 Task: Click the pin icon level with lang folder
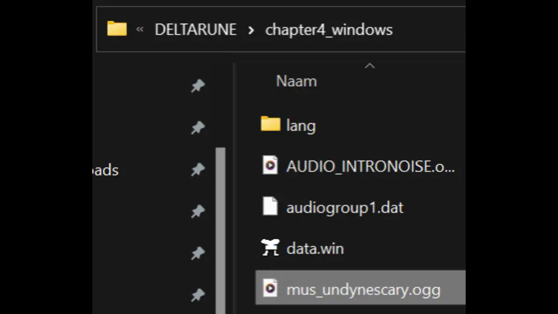pyautogui.click(x=198, y=128)
